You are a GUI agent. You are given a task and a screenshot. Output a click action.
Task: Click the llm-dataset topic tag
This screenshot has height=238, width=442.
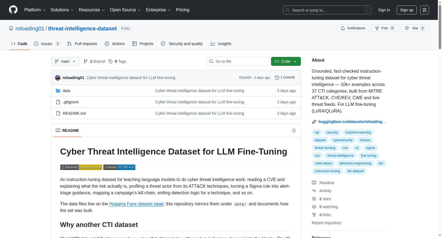click(x=356, y=171)
